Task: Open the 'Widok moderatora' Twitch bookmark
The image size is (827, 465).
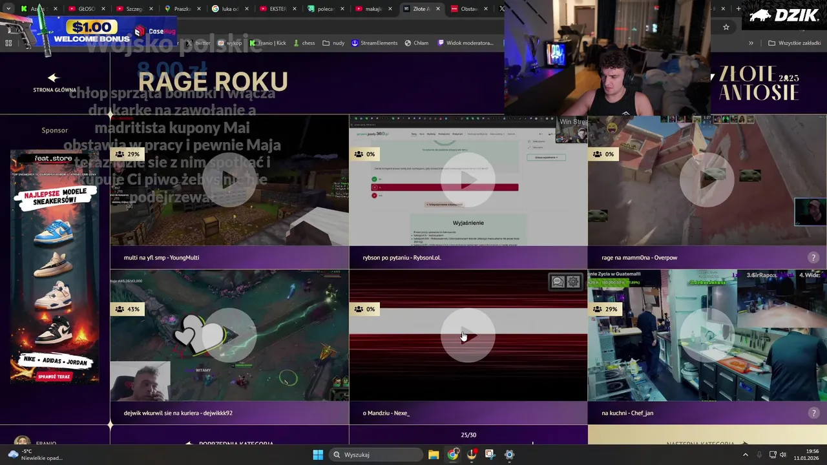Action: pyautogui.click(x=465, y=43)
